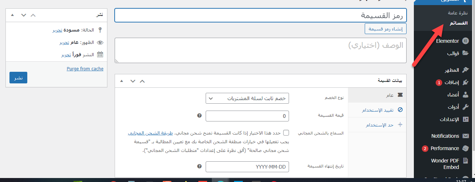Screen dimensions: 475x182
Task: Click the تقييد الإستخدام ban icon
Action: [x=400, y=110]
